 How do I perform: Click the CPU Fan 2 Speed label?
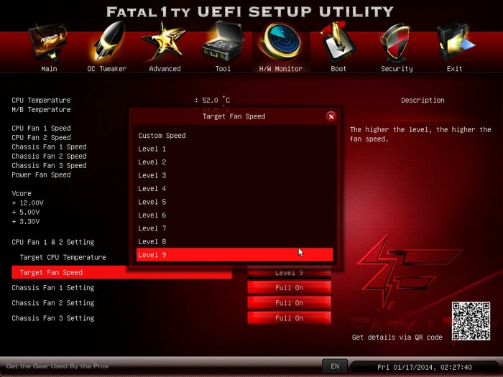(41, 137)
